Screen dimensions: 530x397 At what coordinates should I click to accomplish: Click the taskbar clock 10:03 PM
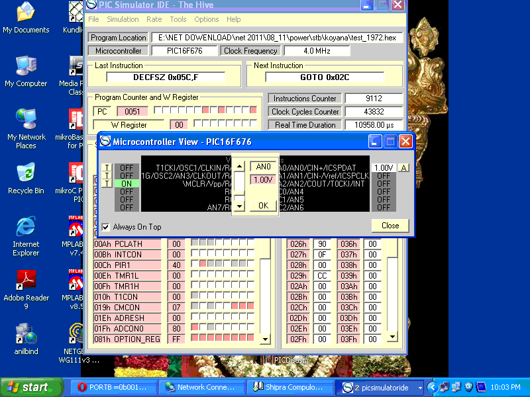505,387
